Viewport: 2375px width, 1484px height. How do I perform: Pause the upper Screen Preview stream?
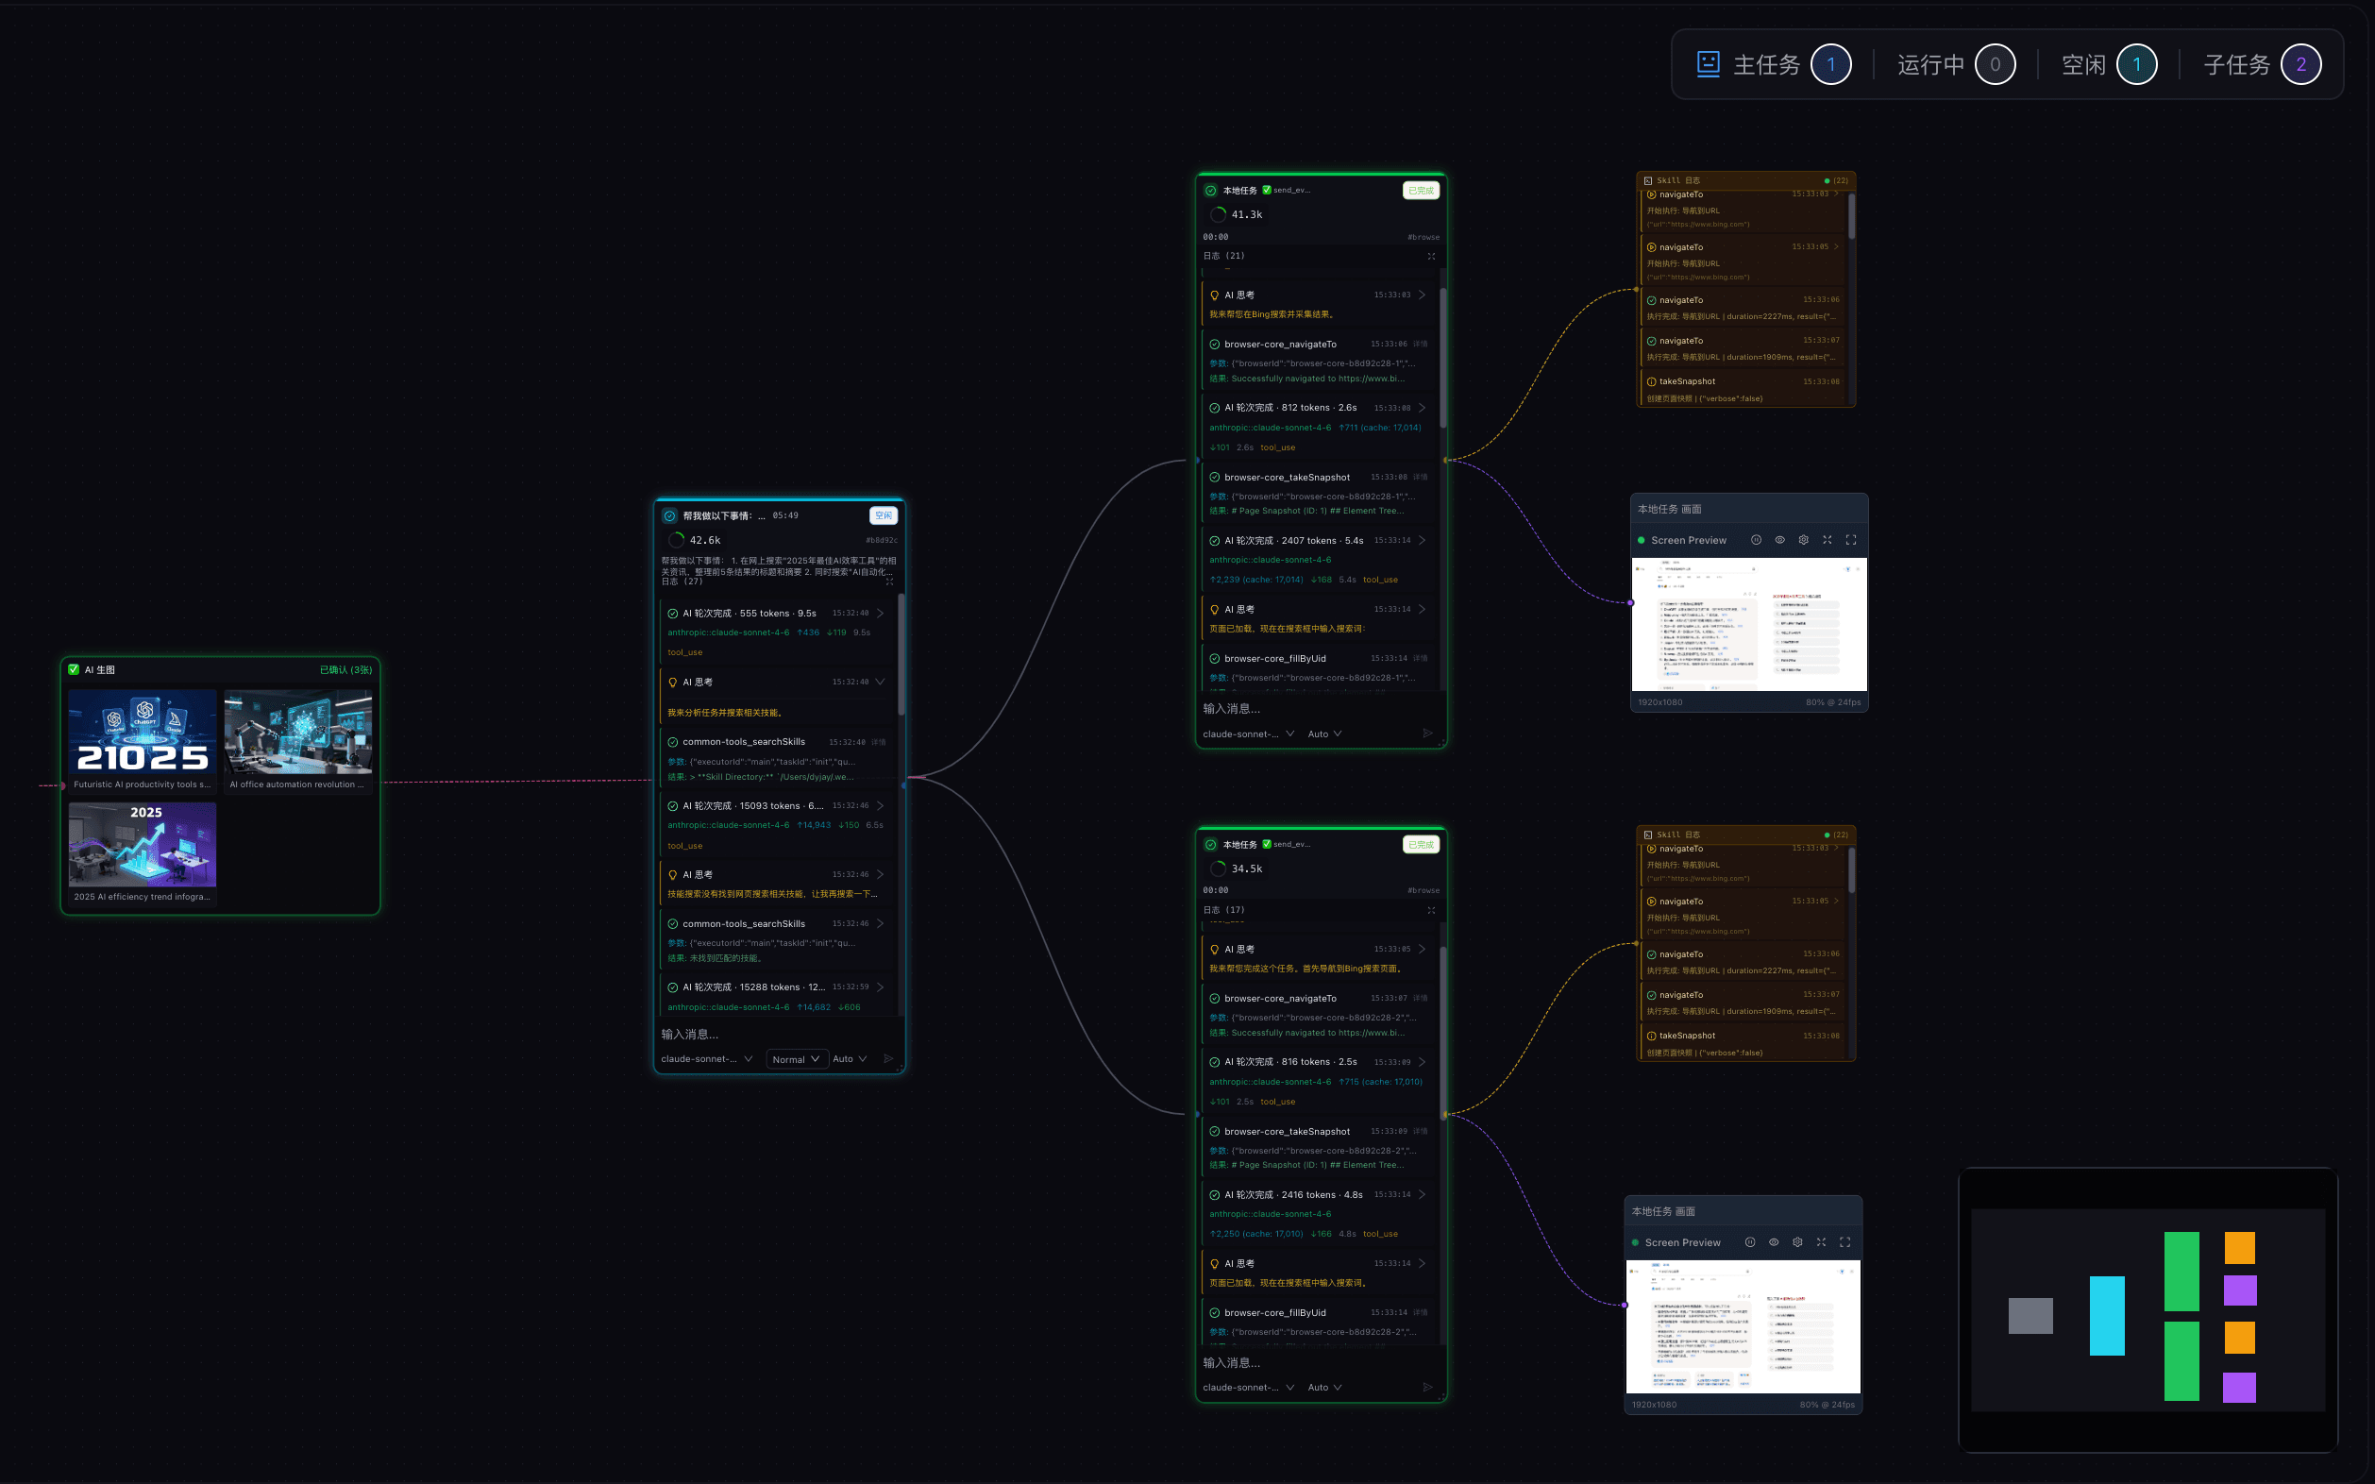(x=1756, y=540)
